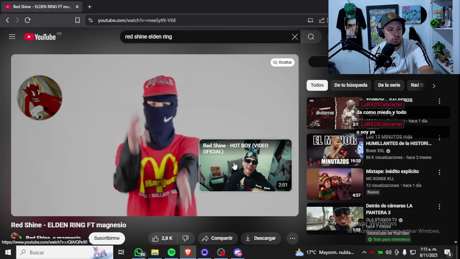Click the 2,8 K likes count
The height and width of the screenshot is (259, 460).
tap(167, 238)
